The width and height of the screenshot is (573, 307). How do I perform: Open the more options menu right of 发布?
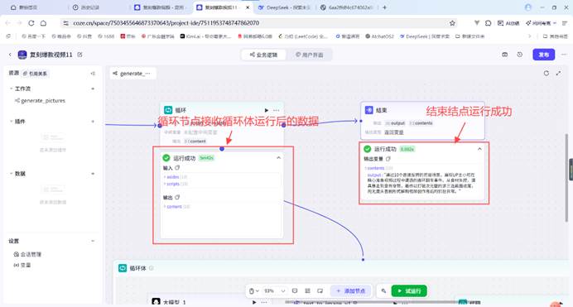pos(564,55)
